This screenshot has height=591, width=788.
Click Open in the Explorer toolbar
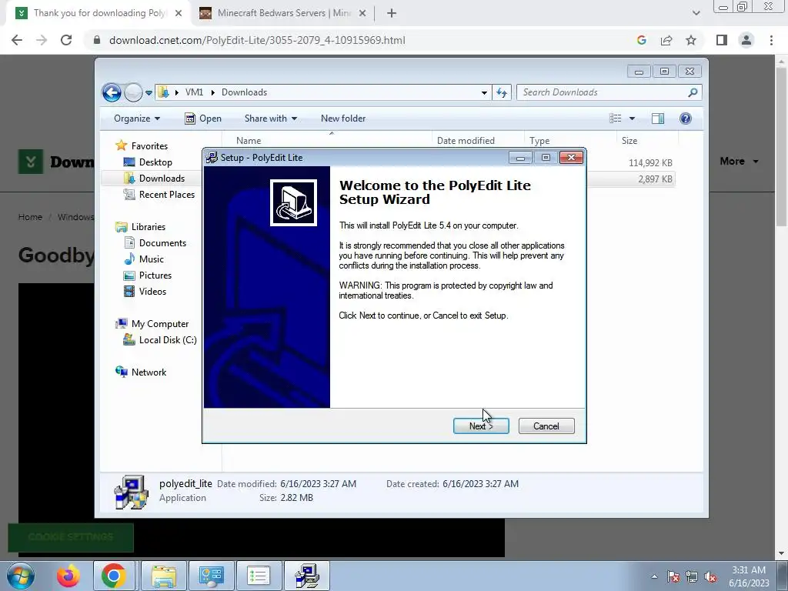pyautogui.click(x=203, y=119)
